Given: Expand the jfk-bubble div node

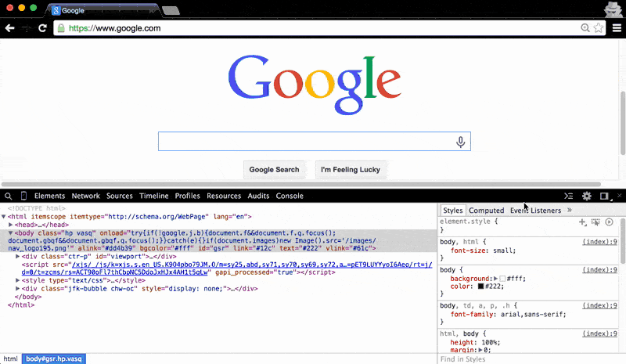Looking at the screenshot, I should [17, 289].
